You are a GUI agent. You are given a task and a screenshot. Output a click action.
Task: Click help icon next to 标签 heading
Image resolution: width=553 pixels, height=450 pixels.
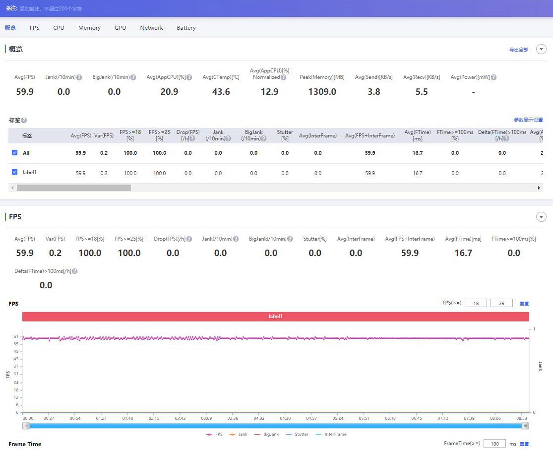[24, 121]
